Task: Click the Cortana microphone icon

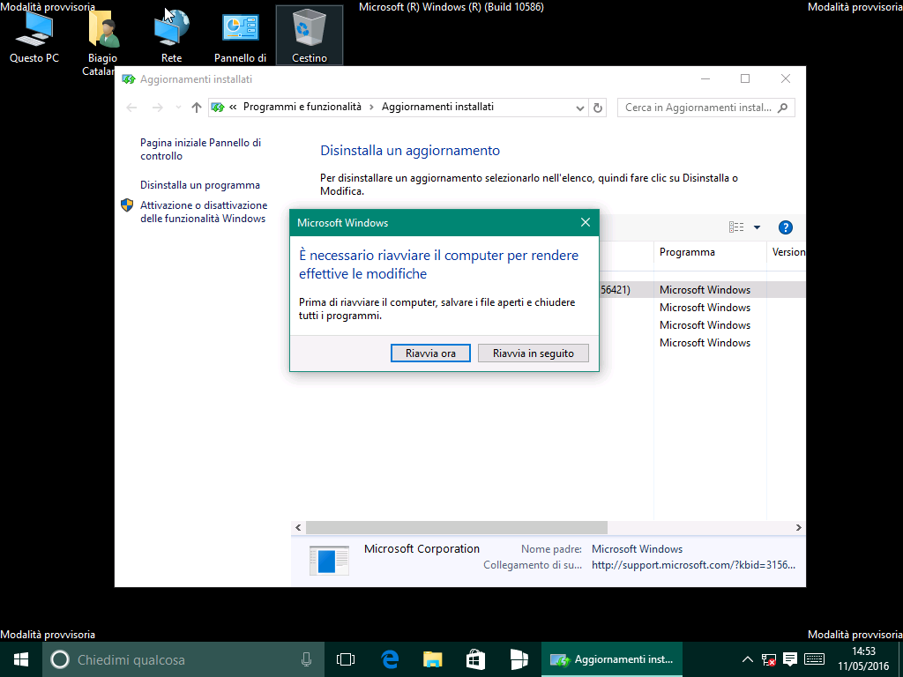Action: [x=306, y=659]
